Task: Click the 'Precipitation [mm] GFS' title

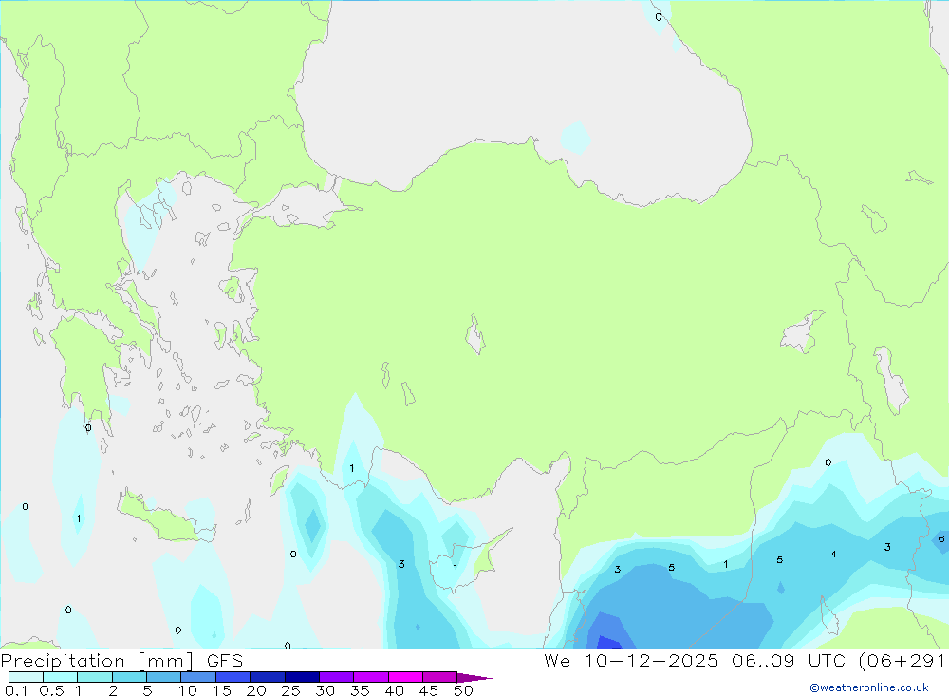Action: point(121,661)
